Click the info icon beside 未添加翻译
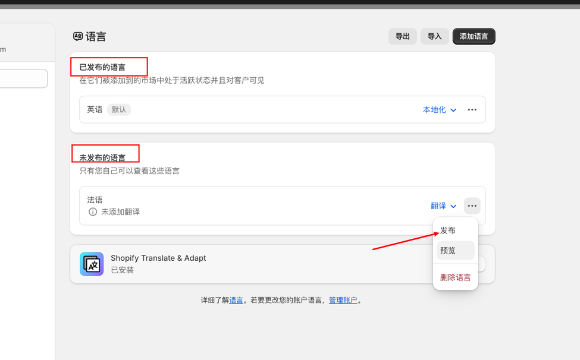580x360 pixels. 92,211
